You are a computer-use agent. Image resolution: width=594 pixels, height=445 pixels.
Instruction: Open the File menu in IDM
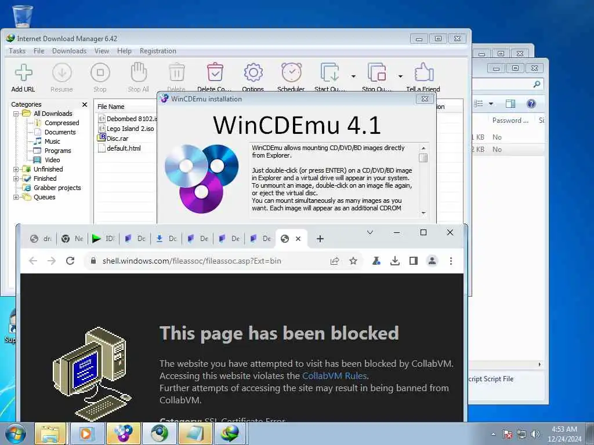click(39, 51)
